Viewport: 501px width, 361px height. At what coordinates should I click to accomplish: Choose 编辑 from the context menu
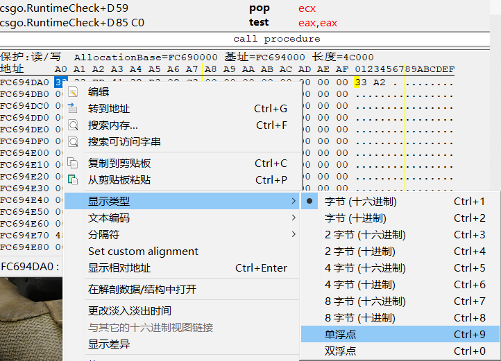(x=182, y=92)
